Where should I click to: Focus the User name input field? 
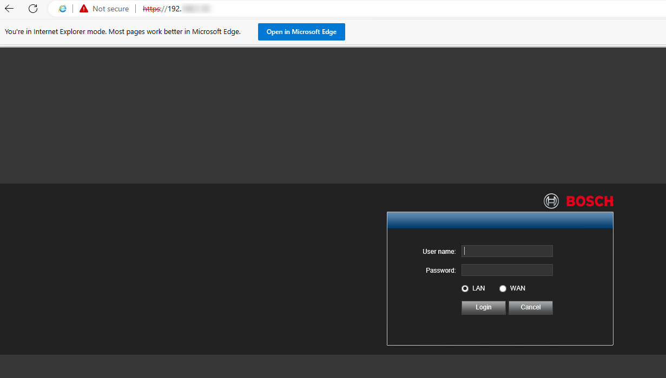point(507,251)
